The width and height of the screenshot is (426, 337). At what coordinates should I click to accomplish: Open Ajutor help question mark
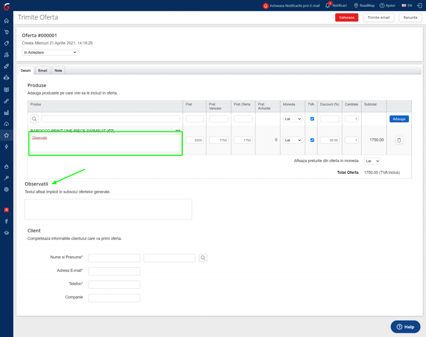387,5
